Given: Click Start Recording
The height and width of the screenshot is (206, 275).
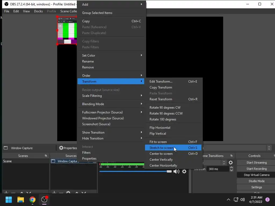Looking at the screenshot, I should pyautogui.click(x=256, y=169).
